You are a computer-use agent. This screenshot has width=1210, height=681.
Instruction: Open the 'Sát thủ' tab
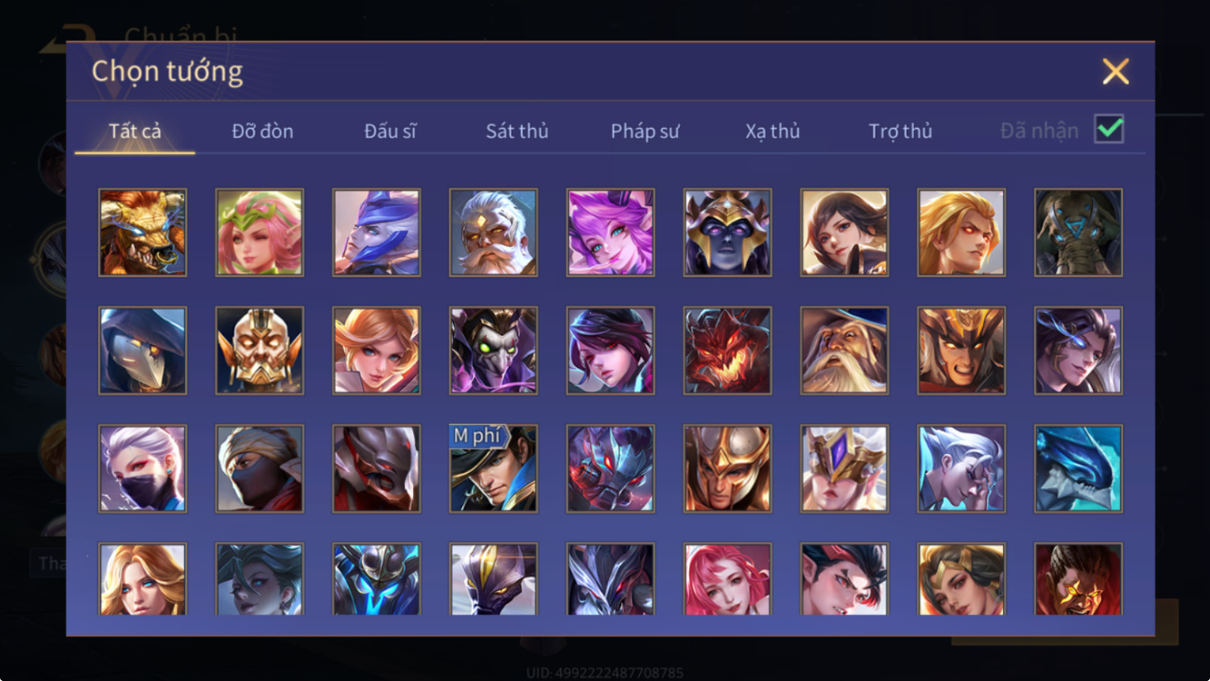point(517,131)
